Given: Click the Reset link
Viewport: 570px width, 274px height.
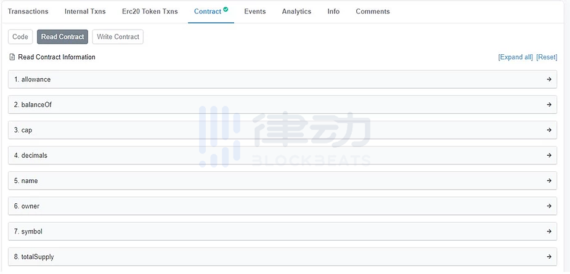Looking at the screenshot, I should click(x=547, y=57).
